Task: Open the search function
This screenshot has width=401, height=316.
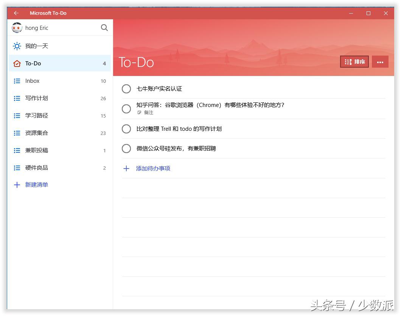Action: [104, 28]
